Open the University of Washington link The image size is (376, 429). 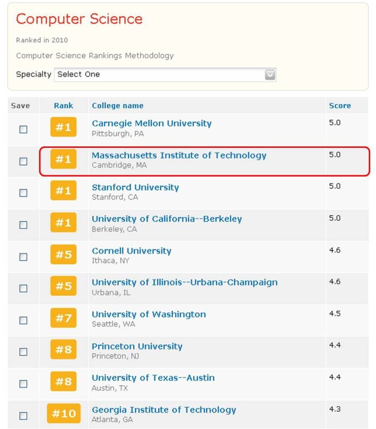point(149,314)
